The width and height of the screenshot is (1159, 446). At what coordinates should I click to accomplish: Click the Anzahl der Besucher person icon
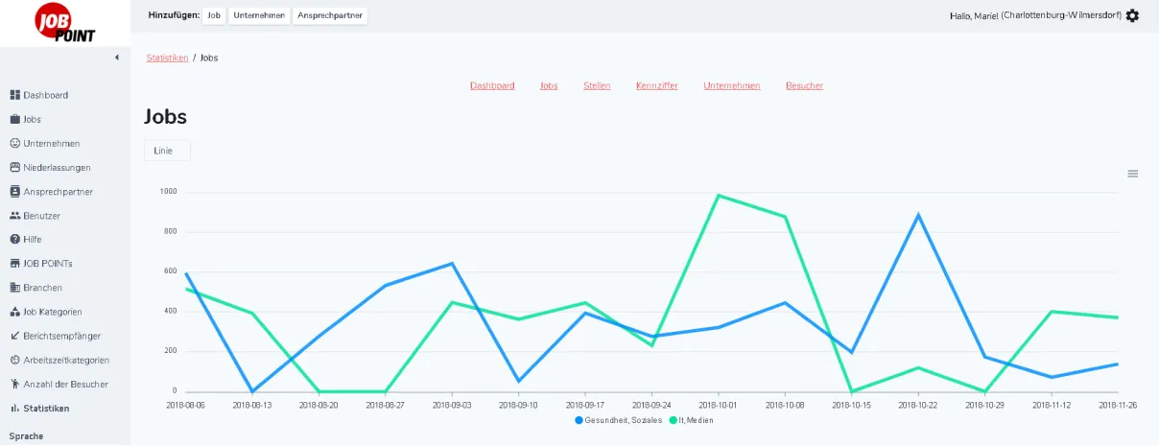15,384
